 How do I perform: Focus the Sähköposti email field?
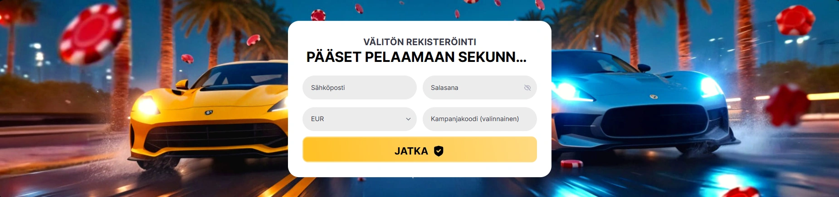tap(359, 88)
